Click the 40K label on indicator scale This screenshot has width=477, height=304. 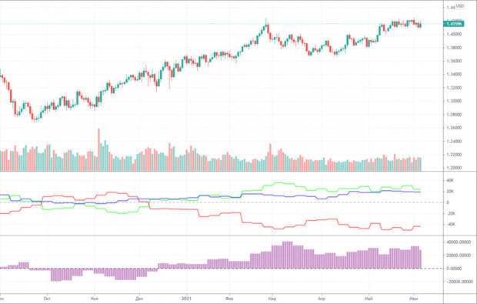450,180
